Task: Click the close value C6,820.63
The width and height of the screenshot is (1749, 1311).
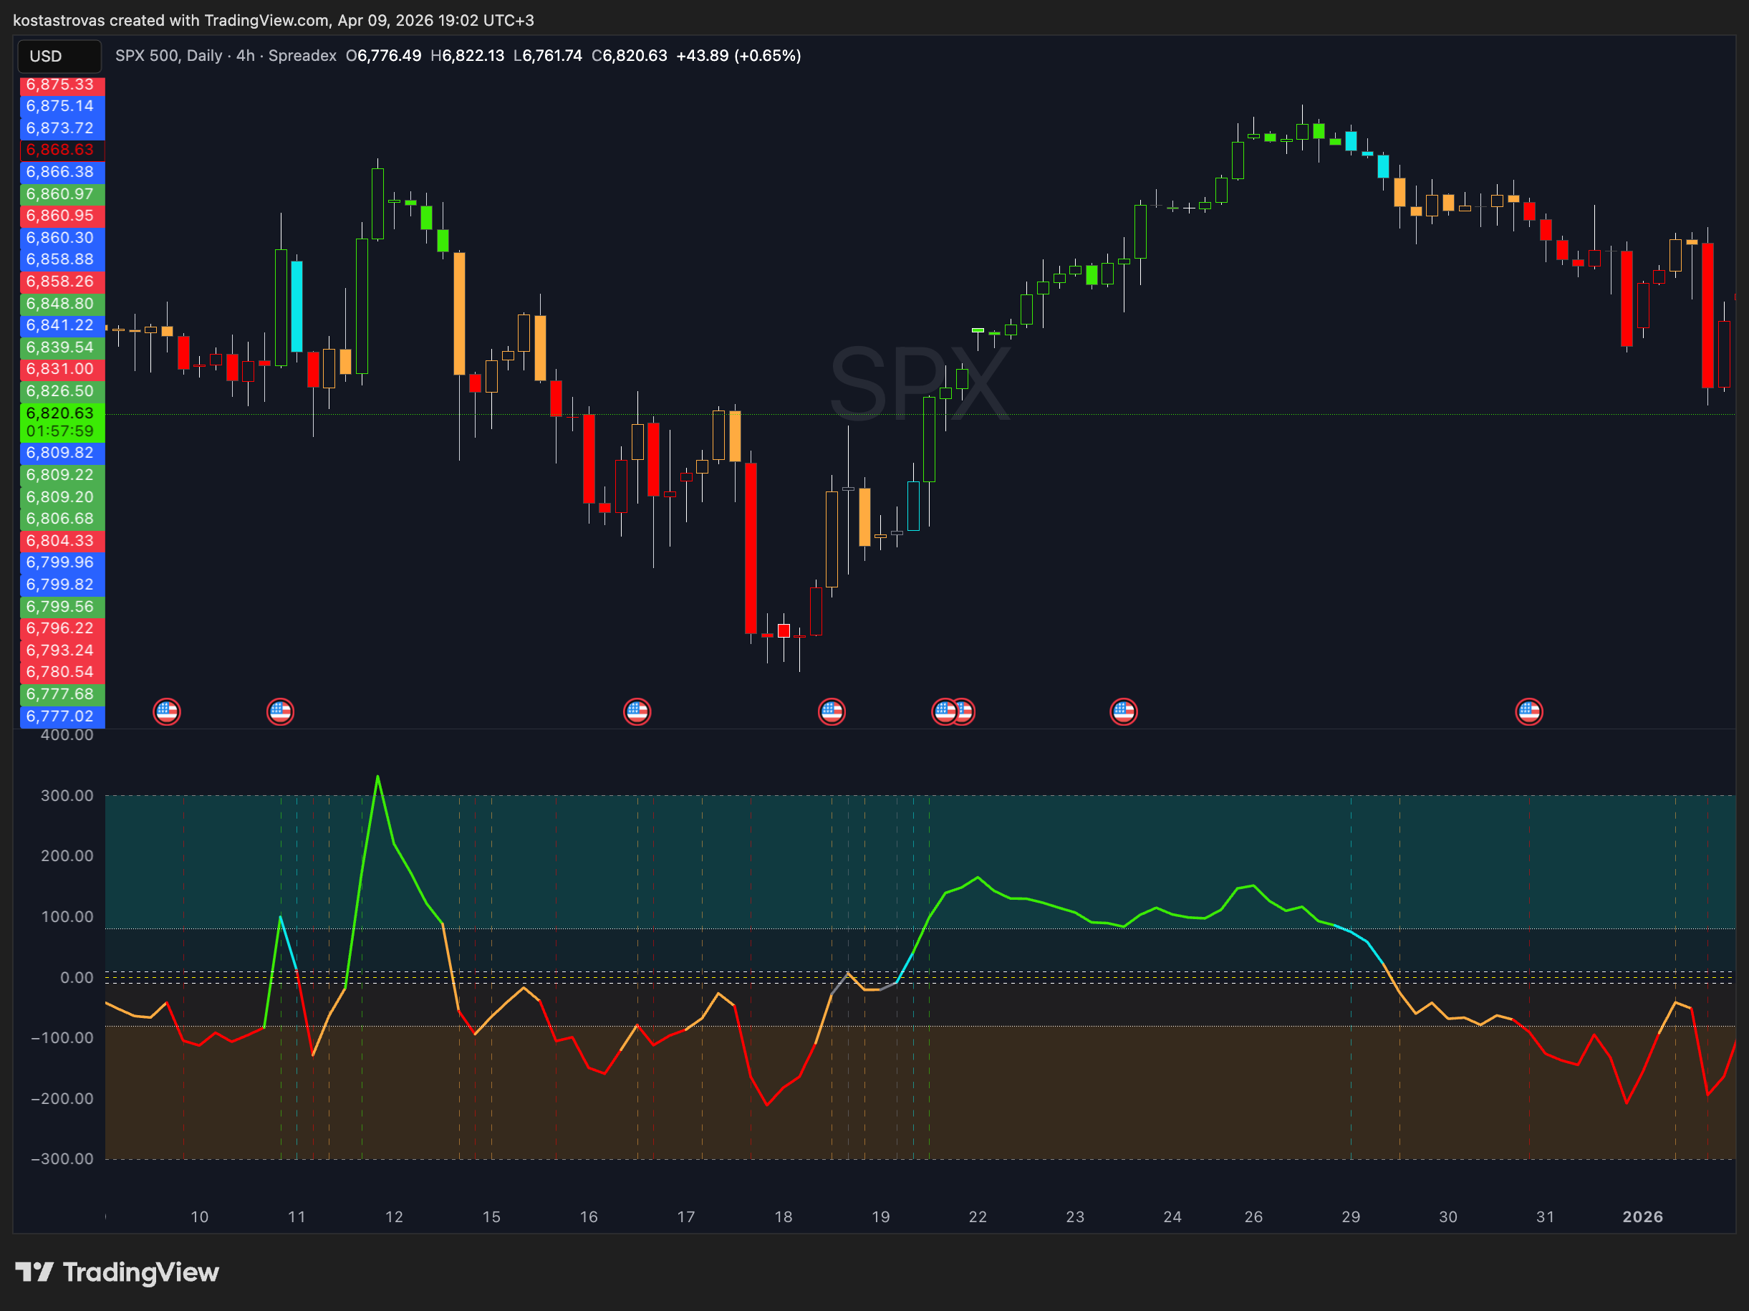Action: [x=630, y=56]
